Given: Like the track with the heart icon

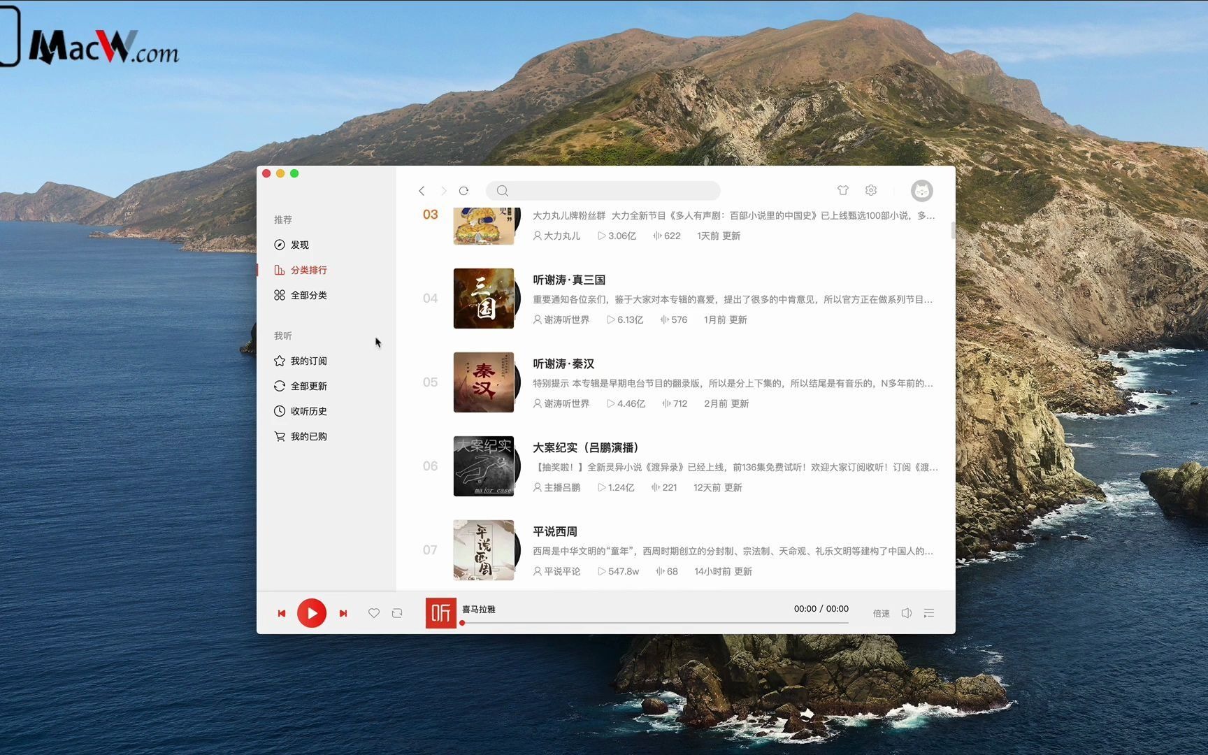Looking at the screenshot, I should [x=374, y=613].
